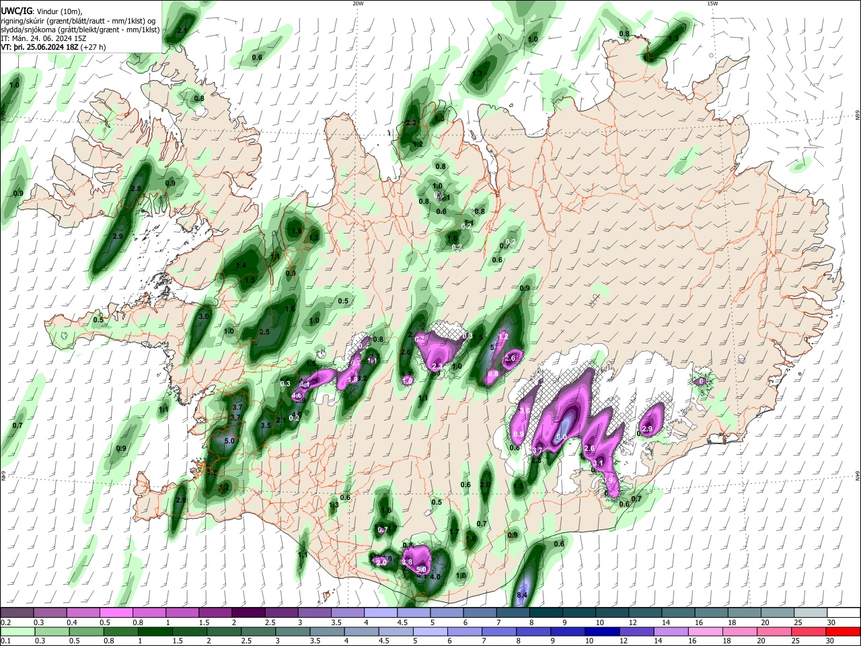Click the "slydda/snjókoma (grátt/bleikt/grænt" description line
Screen dimensions: 861x646
pyautogui.click(x=80, y=30)
